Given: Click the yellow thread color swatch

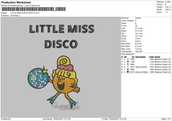Looking at the screenshot, I should [128, 59].
